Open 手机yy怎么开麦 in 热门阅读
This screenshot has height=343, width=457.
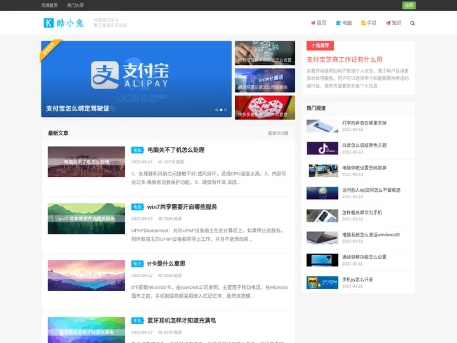357,279
